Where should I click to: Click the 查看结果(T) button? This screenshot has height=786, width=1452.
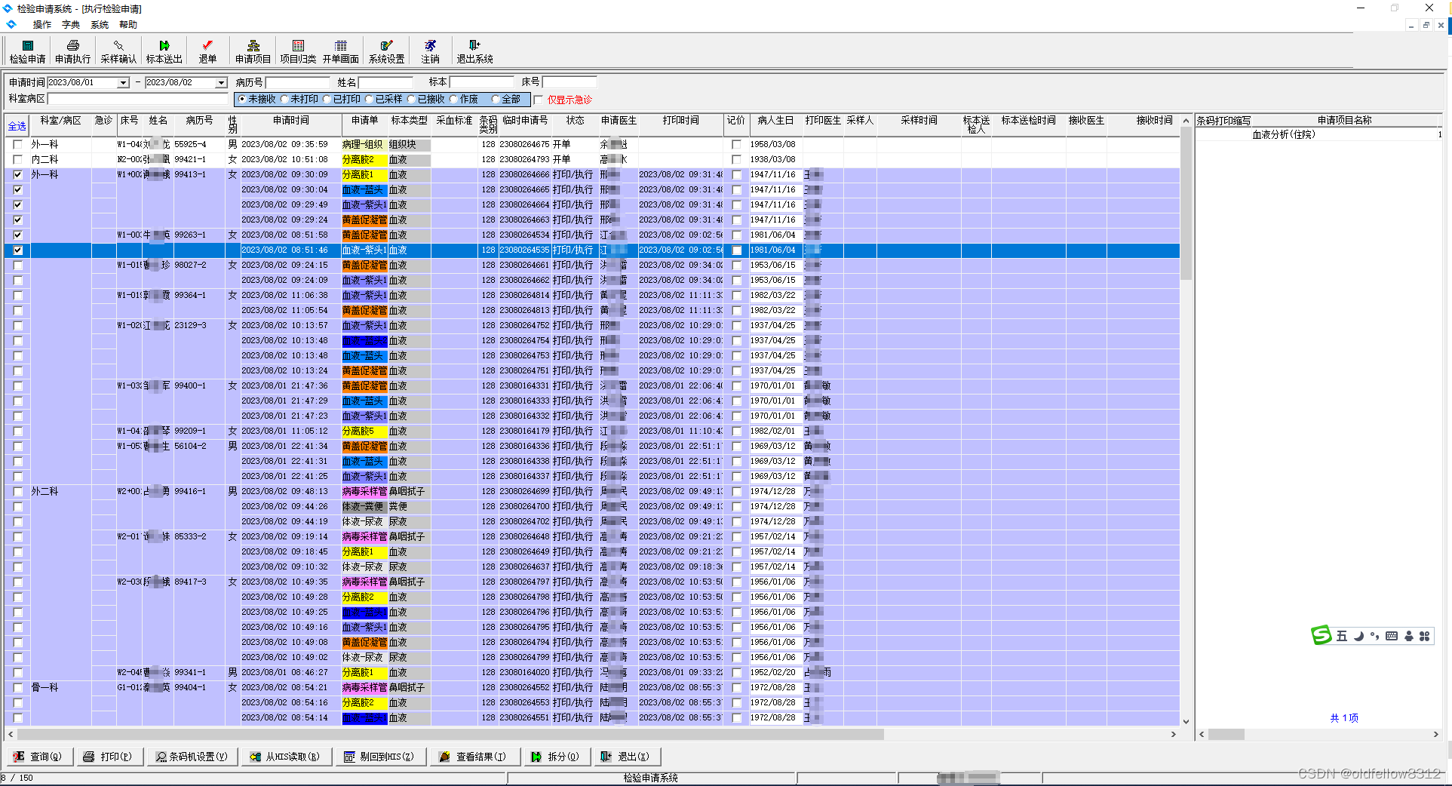tap(474, 757)
